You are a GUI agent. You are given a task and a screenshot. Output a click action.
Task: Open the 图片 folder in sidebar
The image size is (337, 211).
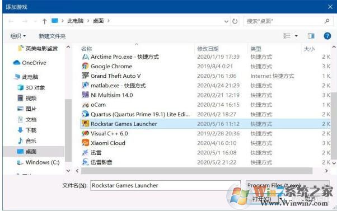tap(27, 109)
